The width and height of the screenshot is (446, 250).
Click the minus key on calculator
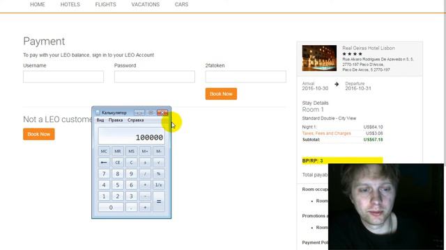coord(145,196)
